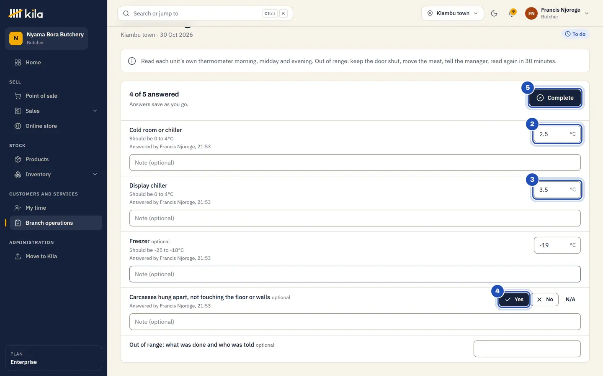Click the FN user avatar

(531, 13)
